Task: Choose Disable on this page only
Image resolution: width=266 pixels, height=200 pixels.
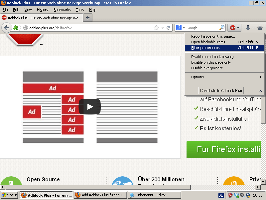Action: click(x=224, y=62)
